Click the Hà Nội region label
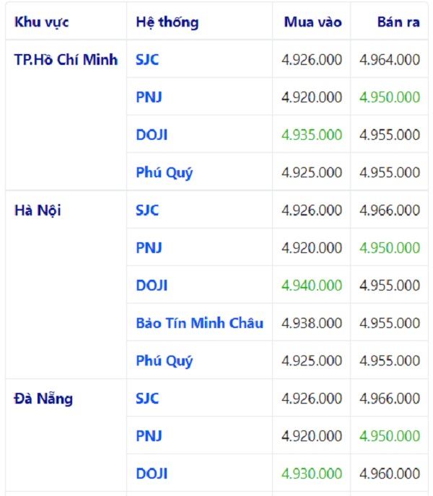 (x=38, y=211)
